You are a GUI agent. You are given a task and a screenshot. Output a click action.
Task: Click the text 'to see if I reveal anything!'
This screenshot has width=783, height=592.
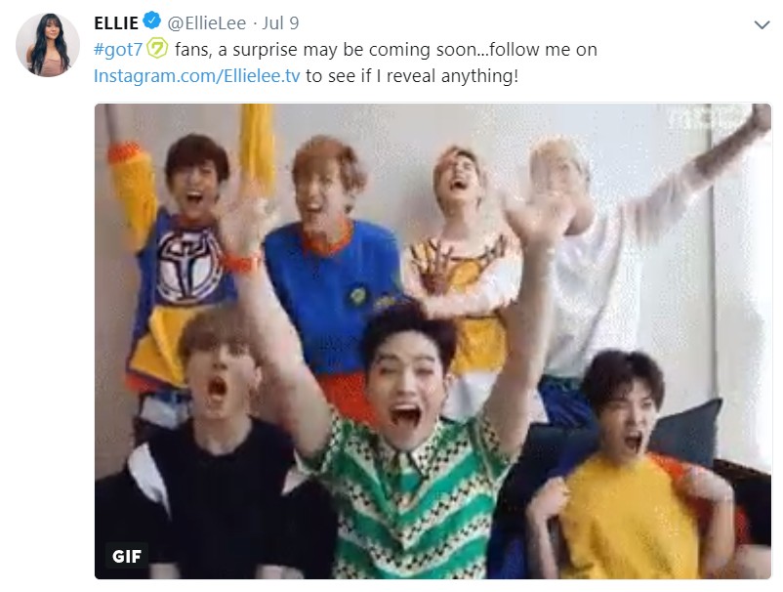coord(412,76)
